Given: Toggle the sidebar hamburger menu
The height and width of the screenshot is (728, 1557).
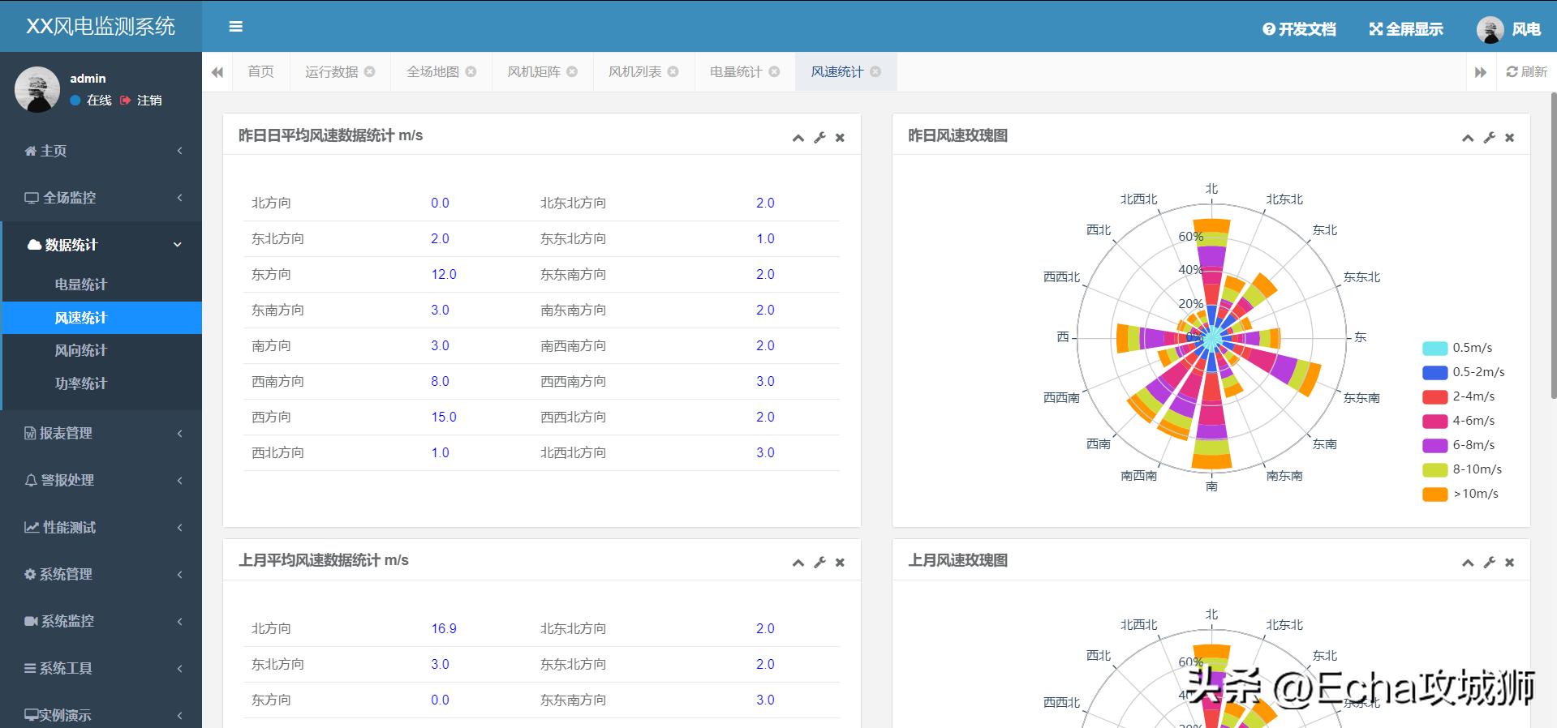Looking at the screenshot, I should point(236,27).
